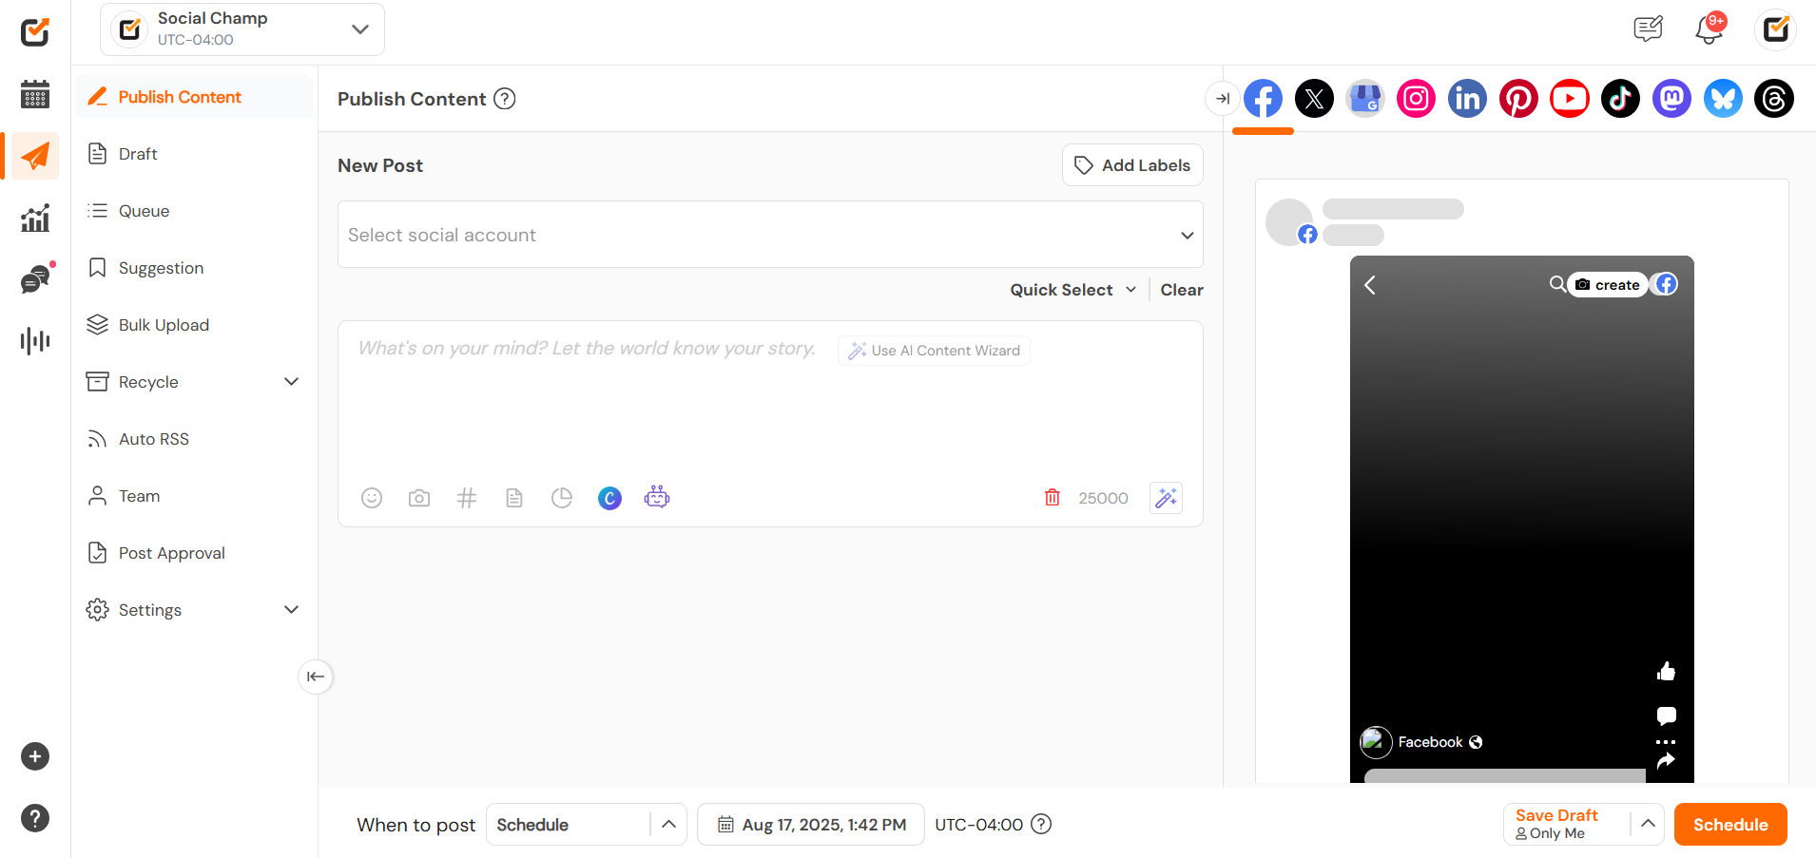Switch preview to X (Twitter)
This screenshot has width=1816, height=858.
[x=1314, y=98]
